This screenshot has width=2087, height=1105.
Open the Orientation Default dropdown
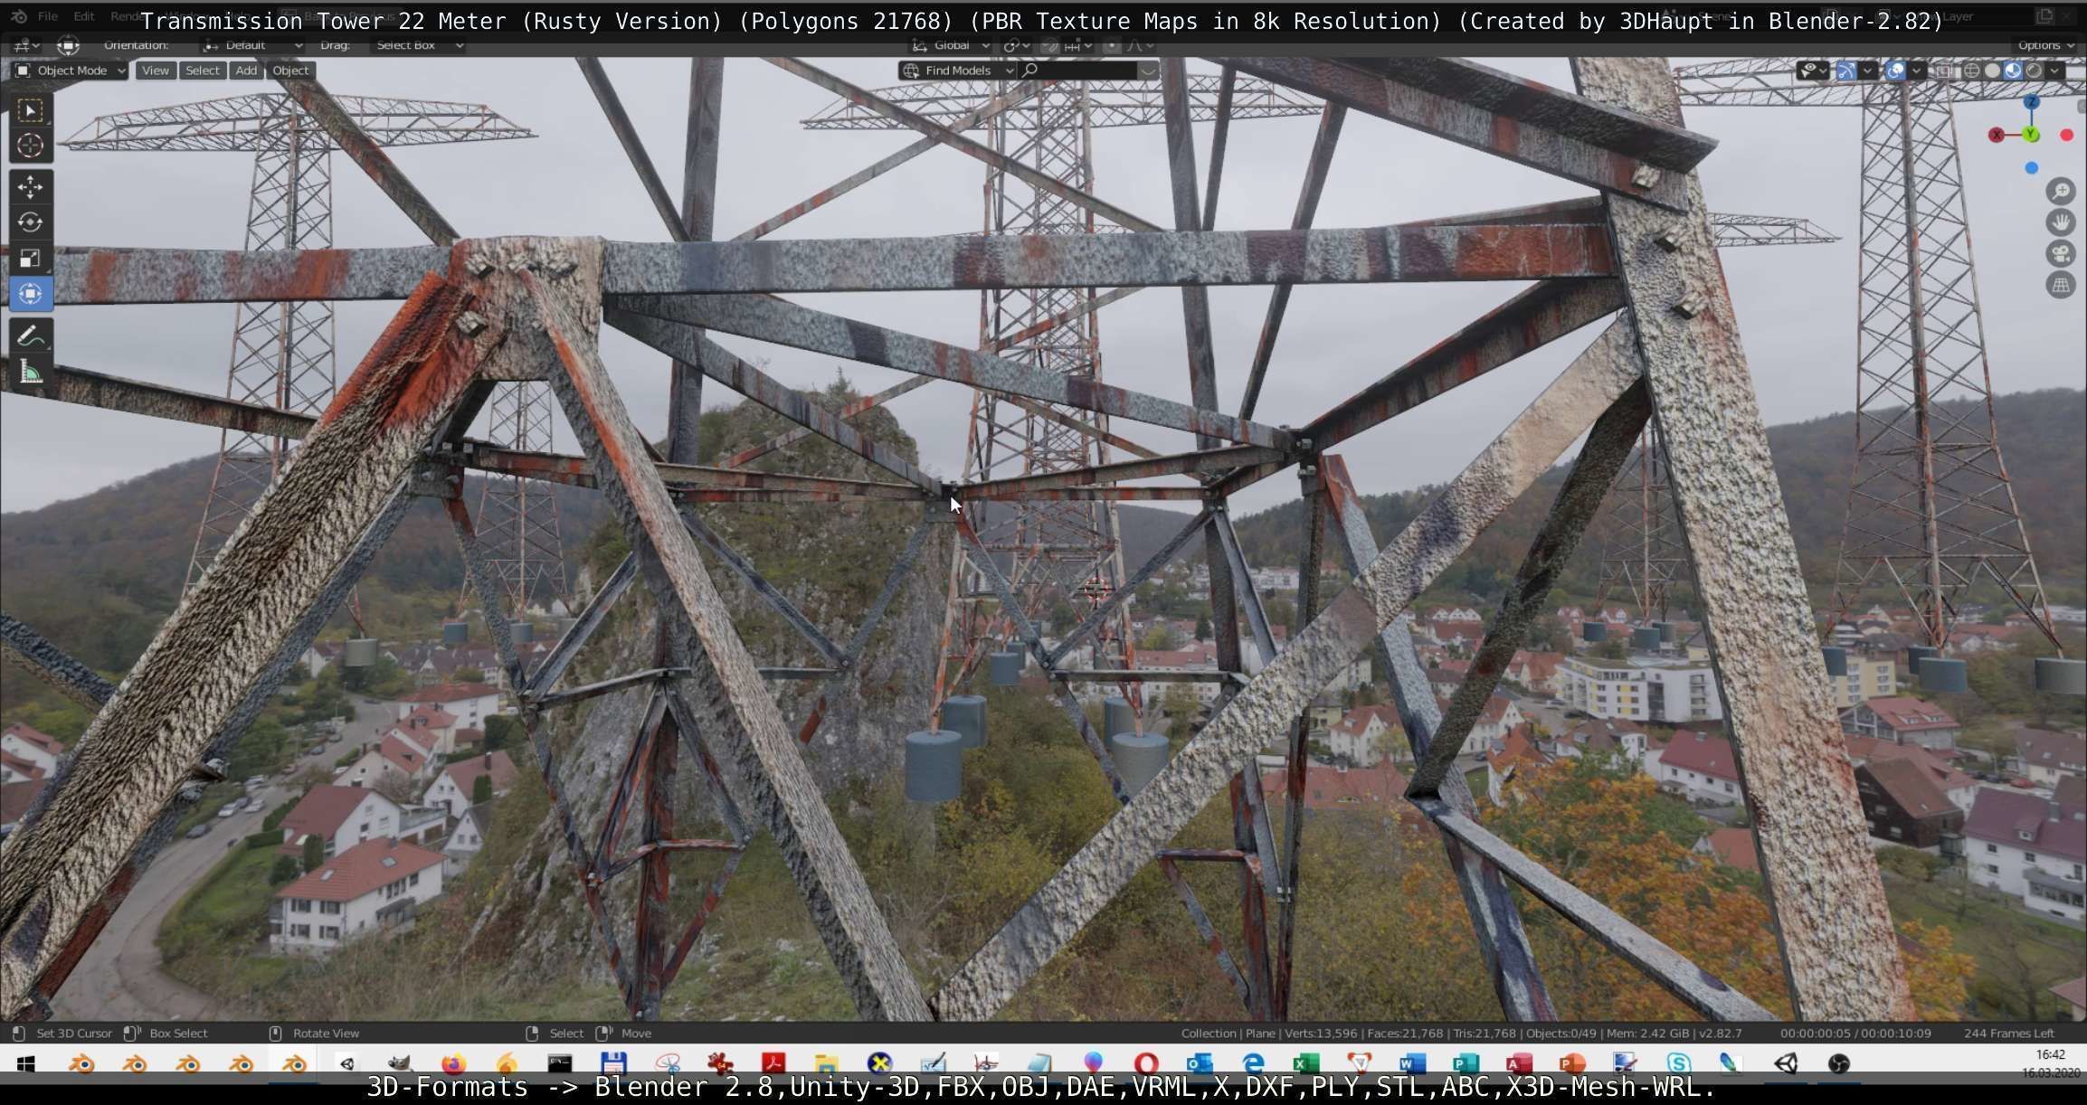pos(251,45)
